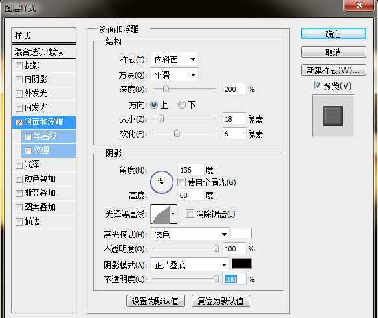Click the highlight 不透明度(O) field

[x=234, y=249]
